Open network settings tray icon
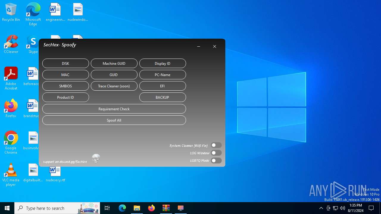 (335, 208)
